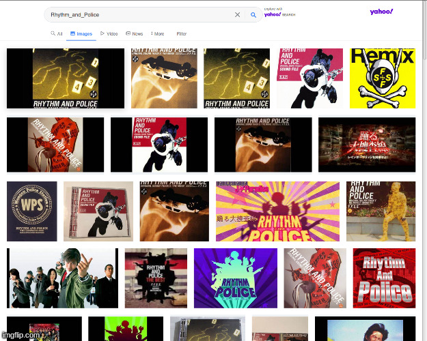The width and height of the screenshot is (427, 341).
Task: Open the Video tab
Action: [x=109, y=33]
